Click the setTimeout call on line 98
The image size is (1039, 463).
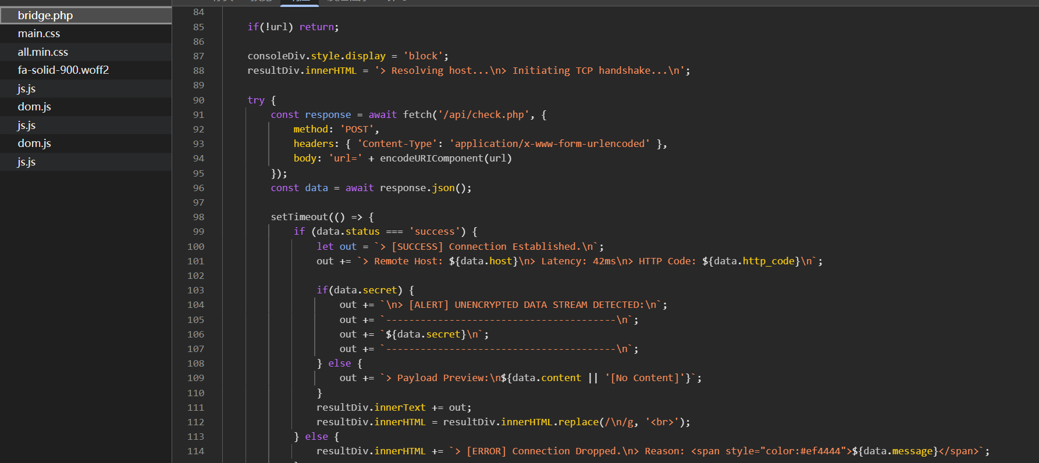[x=299, y=217]
